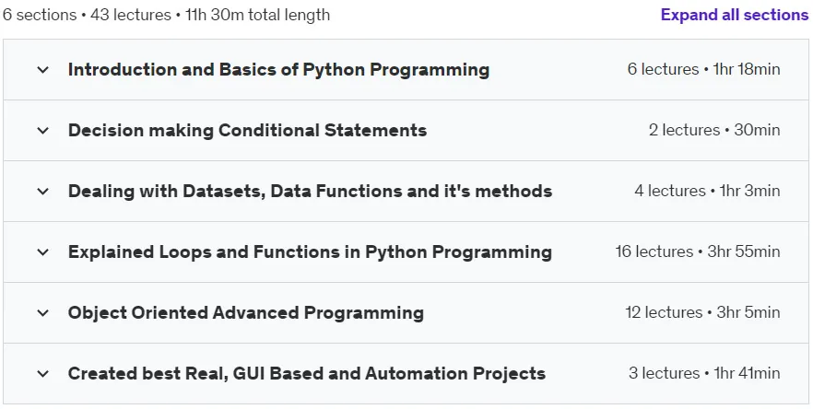Click the 12 lectures • 3hr 5min label

(702, 312)
